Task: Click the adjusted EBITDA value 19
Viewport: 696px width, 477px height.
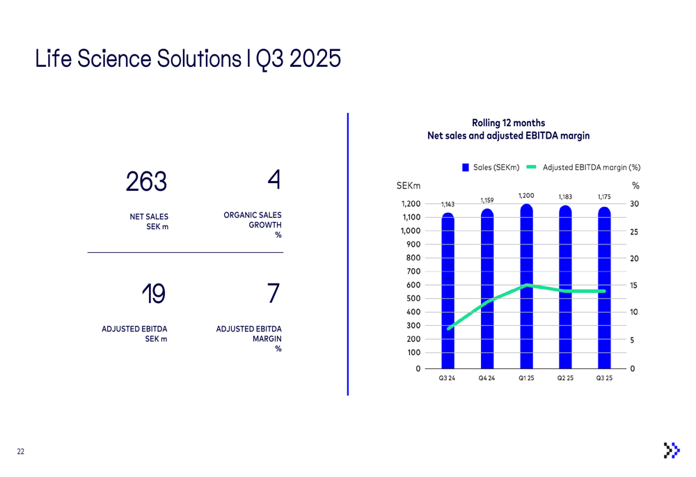Action: 153,295
